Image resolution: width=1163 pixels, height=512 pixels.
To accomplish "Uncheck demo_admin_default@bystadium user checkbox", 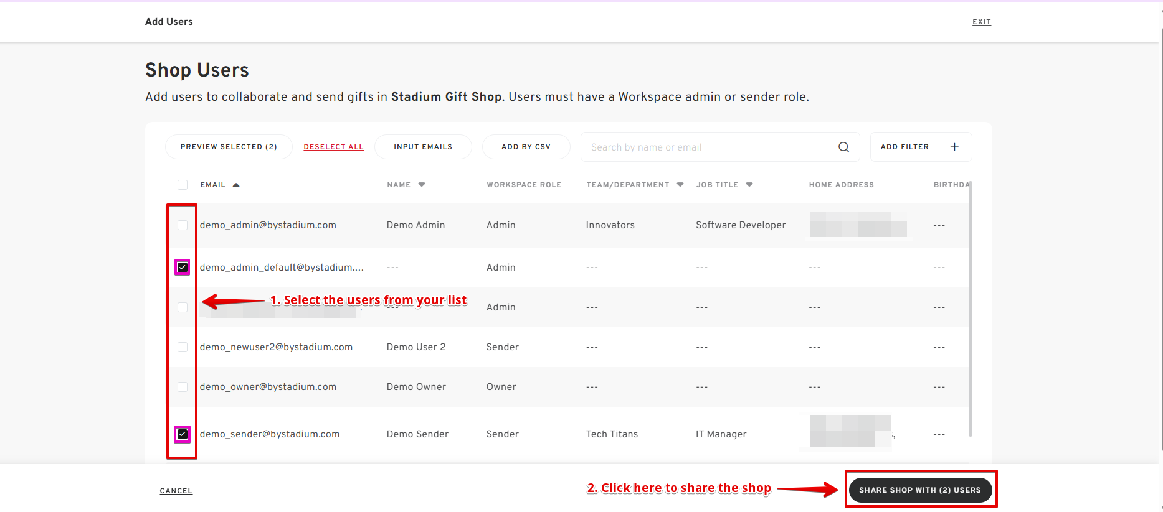I will pyautogui.click(x=183, y=268).
